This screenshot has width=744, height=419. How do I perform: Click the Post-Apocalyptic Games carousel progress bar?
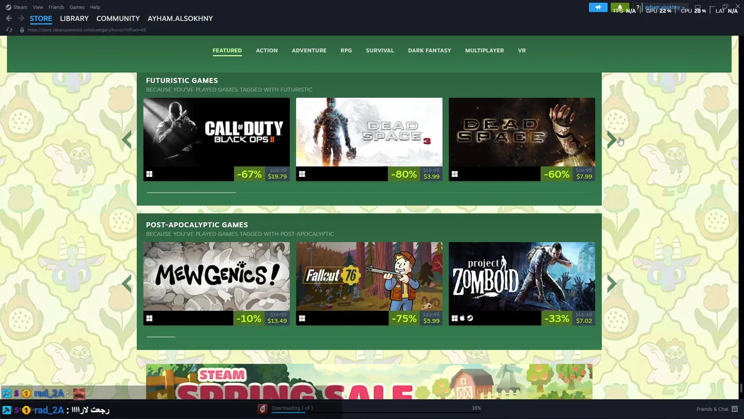pyautogui.click(x=369, y=336)
